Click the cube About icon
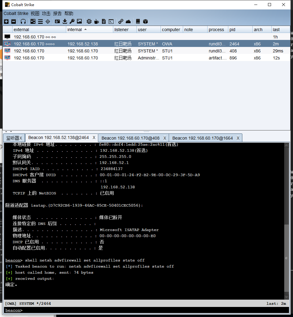The image size is (293, 317). pos(145,21)
